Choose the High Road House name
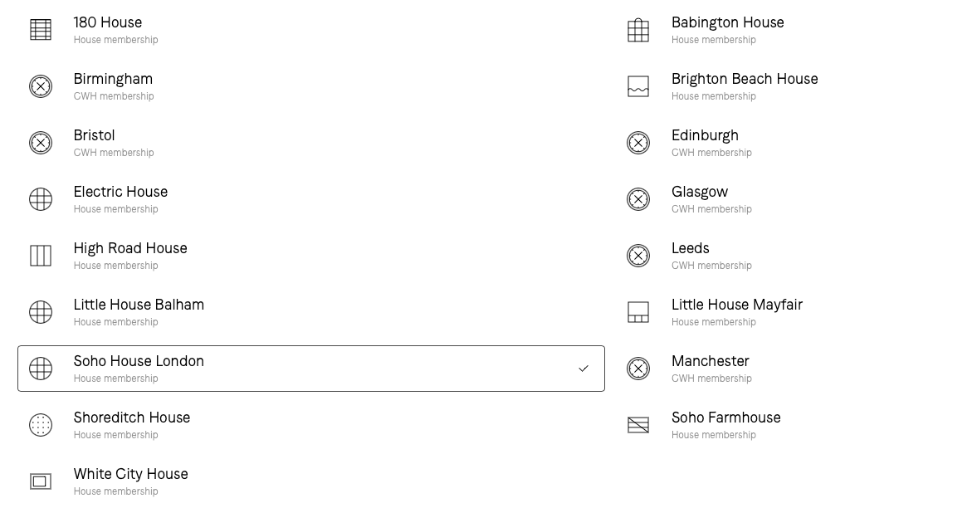This screenshot has width=977, height=508. click(130, 249)
